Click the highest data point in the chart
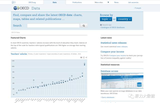The image size is (160, 103). tap(84, 63)
